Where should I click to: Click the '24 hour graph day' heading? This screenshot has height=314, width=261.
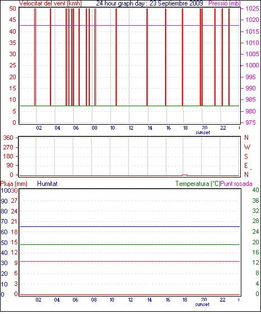click(120, 3)
